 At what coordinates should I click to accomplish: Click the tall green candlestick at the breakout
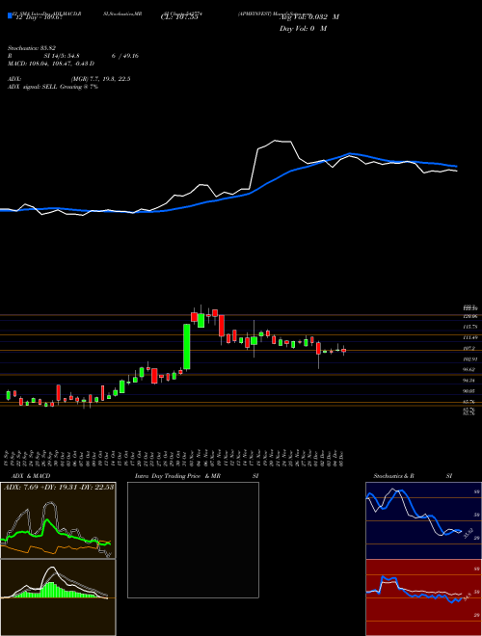pos(187,346)
